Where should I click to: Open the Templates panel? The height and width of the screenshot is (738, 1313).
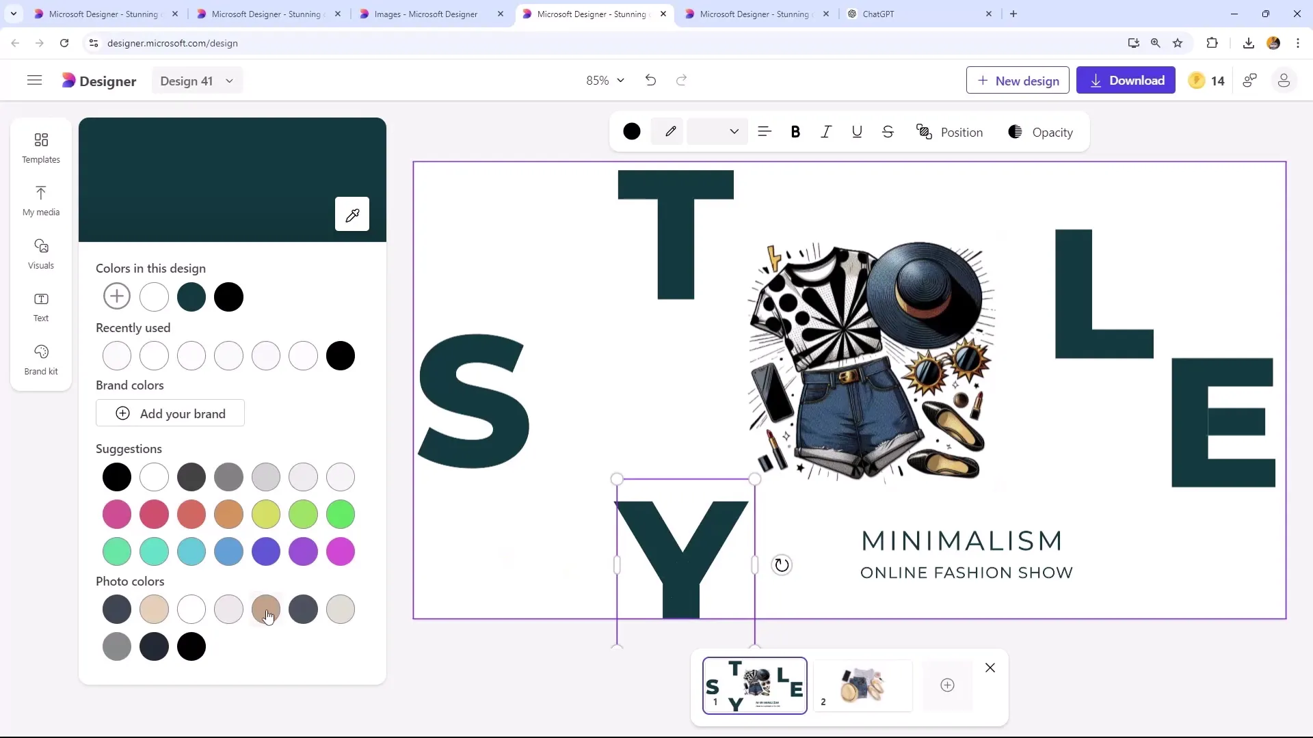tap(41, 148)
